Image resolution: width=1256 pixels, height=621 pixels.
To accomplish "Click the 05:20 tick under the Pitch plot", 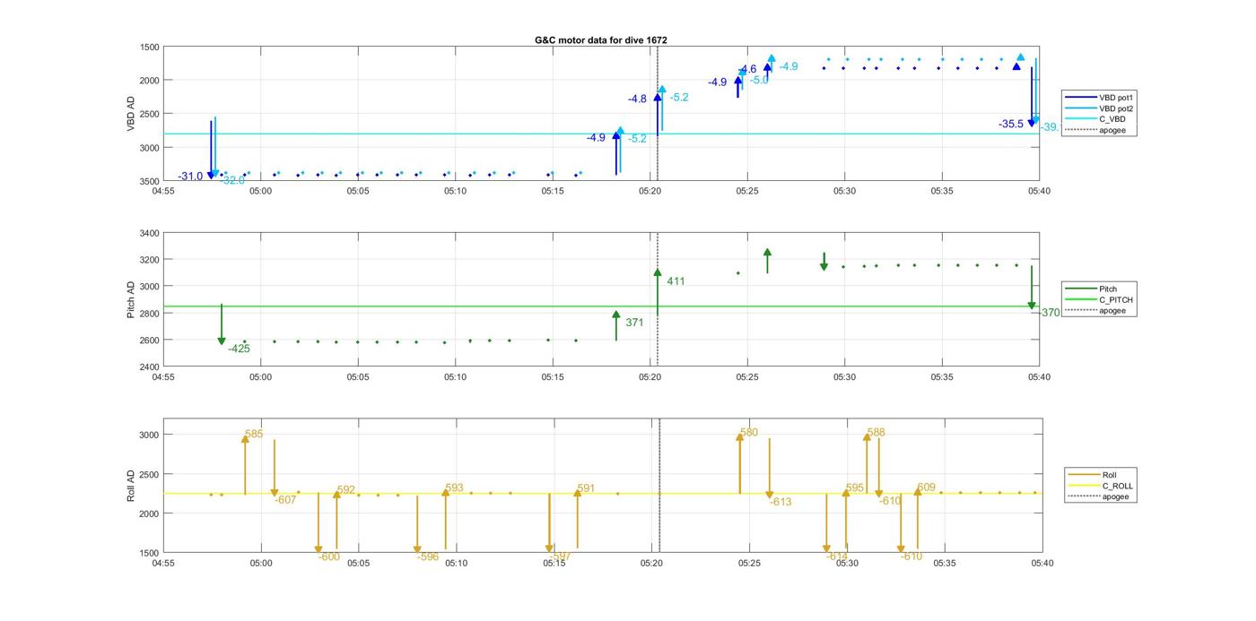I will pyautogui.click(x=650, y=377).
